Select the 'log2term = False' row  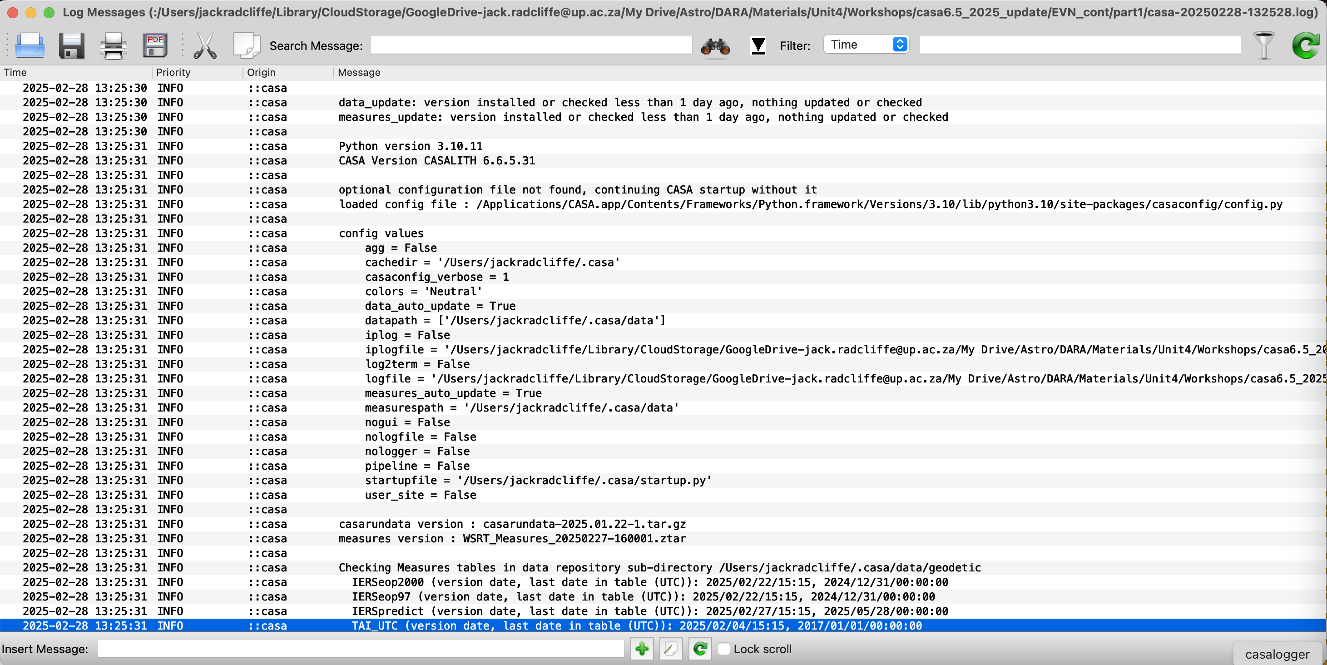point(663,364)
